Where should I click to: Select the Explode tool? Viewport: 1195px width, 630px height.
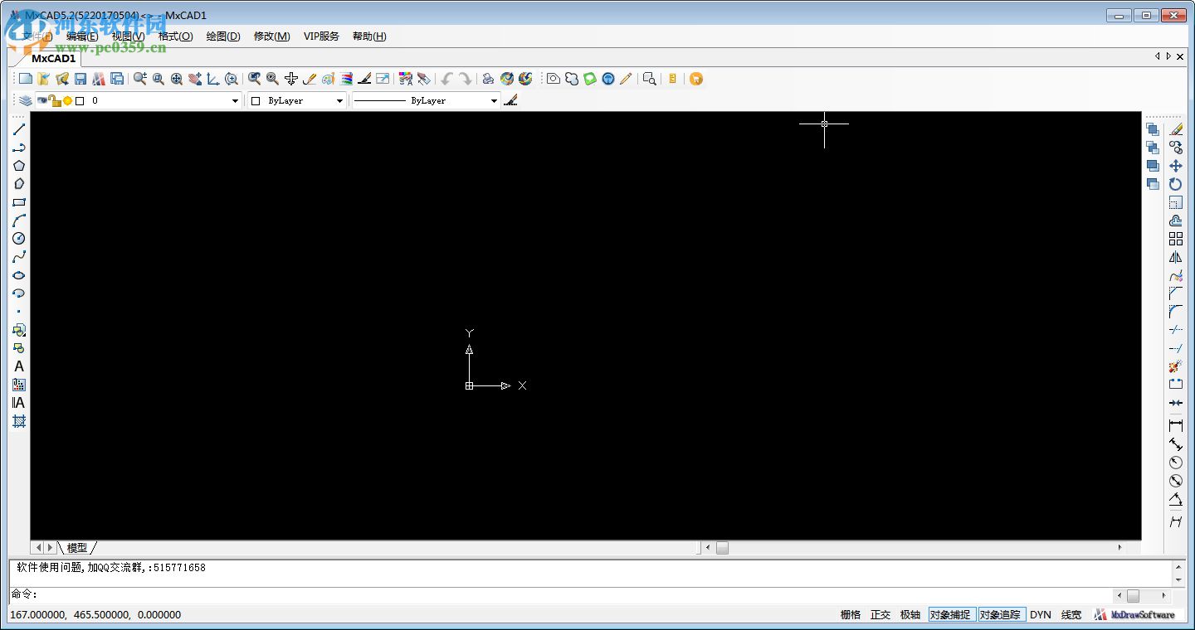point(1176,366)
